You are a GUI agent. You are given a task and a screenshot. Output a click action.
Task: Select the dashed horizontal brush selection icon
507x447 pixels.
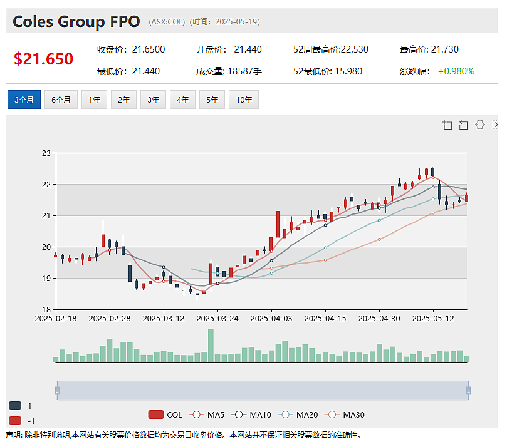tap(480, 125)
